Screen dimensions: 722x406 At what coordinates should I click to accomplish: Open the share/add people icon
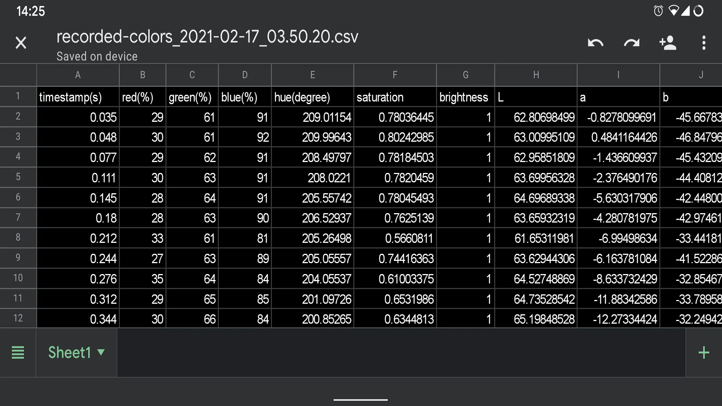pos(668,43)
